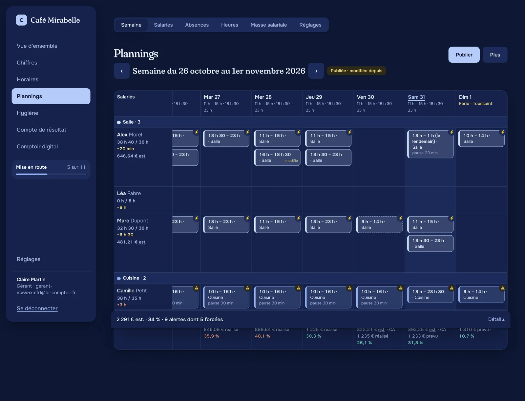
Task: Click warning icon on Camille Petit Sam 31 shift
Action: click(x=451, y=288)
